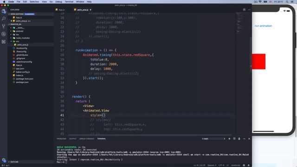Expand the android folder
Screen dimensions: 297x167
coord(19,31)
